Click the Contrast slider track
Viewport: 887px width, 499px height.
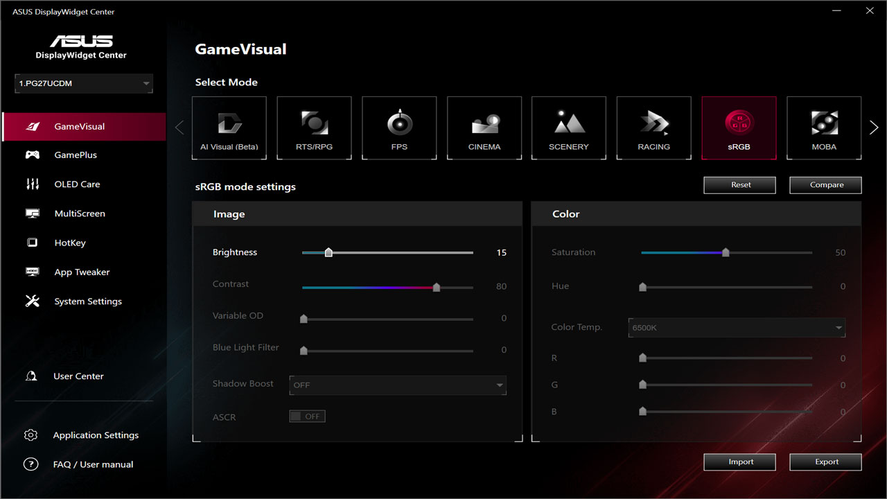(388, 287)
